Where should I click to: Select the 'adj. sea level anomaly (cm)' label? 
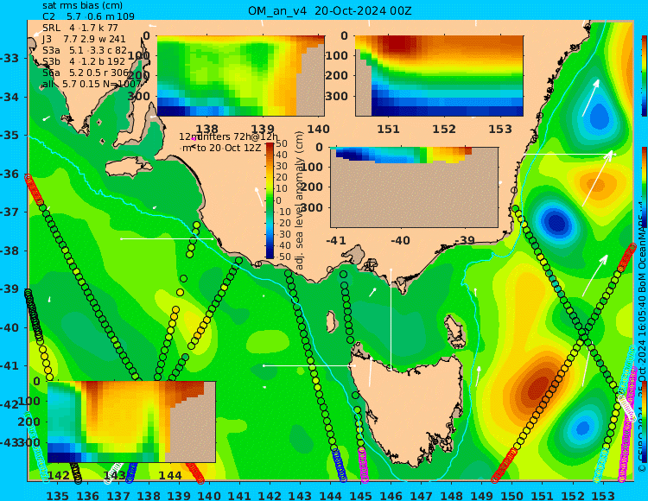(299, 200)
